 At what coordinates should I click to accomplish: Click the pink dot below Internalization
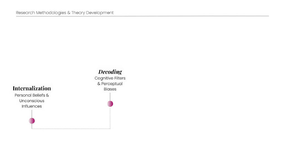click(32, 121)
